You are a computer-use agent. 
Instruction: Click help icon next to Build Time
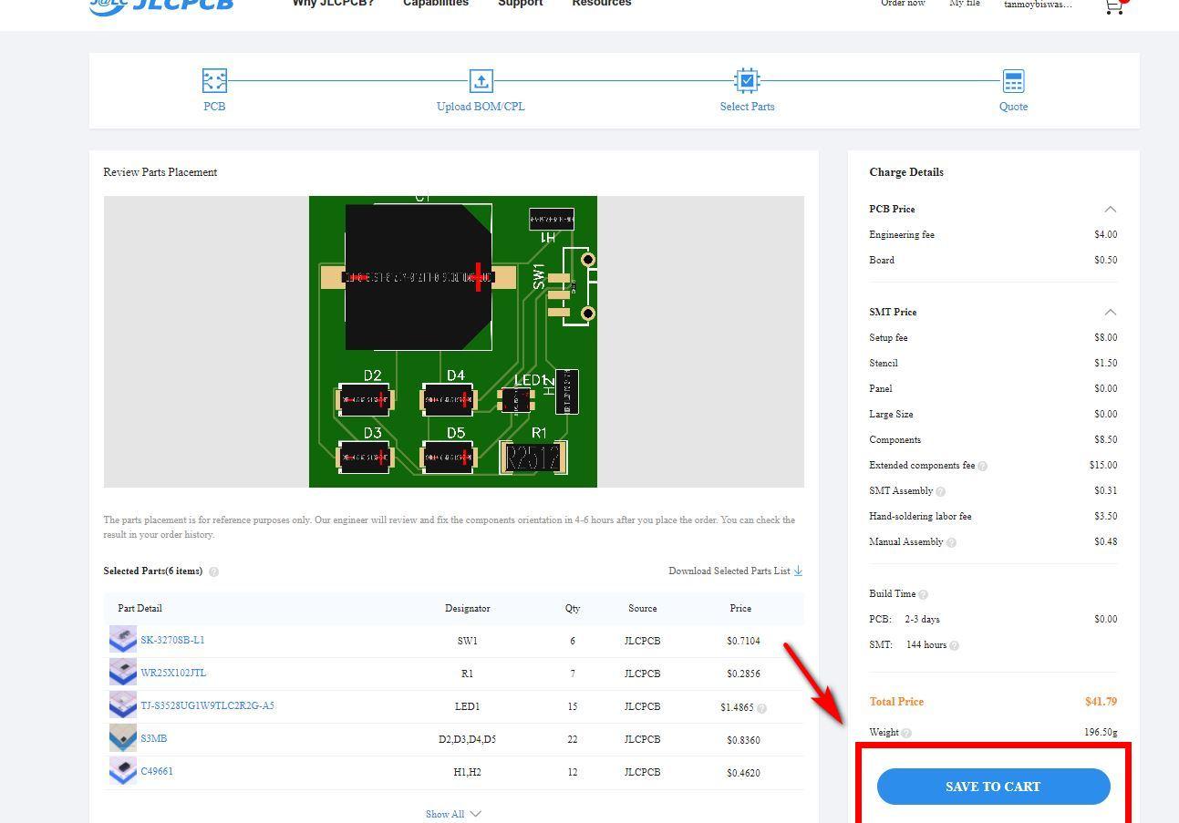click(923, 594)
